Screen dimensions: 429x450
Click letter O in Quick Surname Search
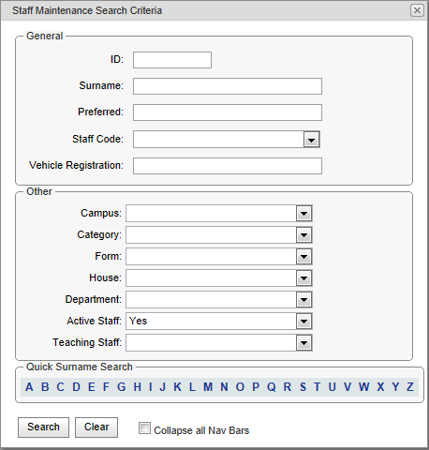click(x=240, y=387)
